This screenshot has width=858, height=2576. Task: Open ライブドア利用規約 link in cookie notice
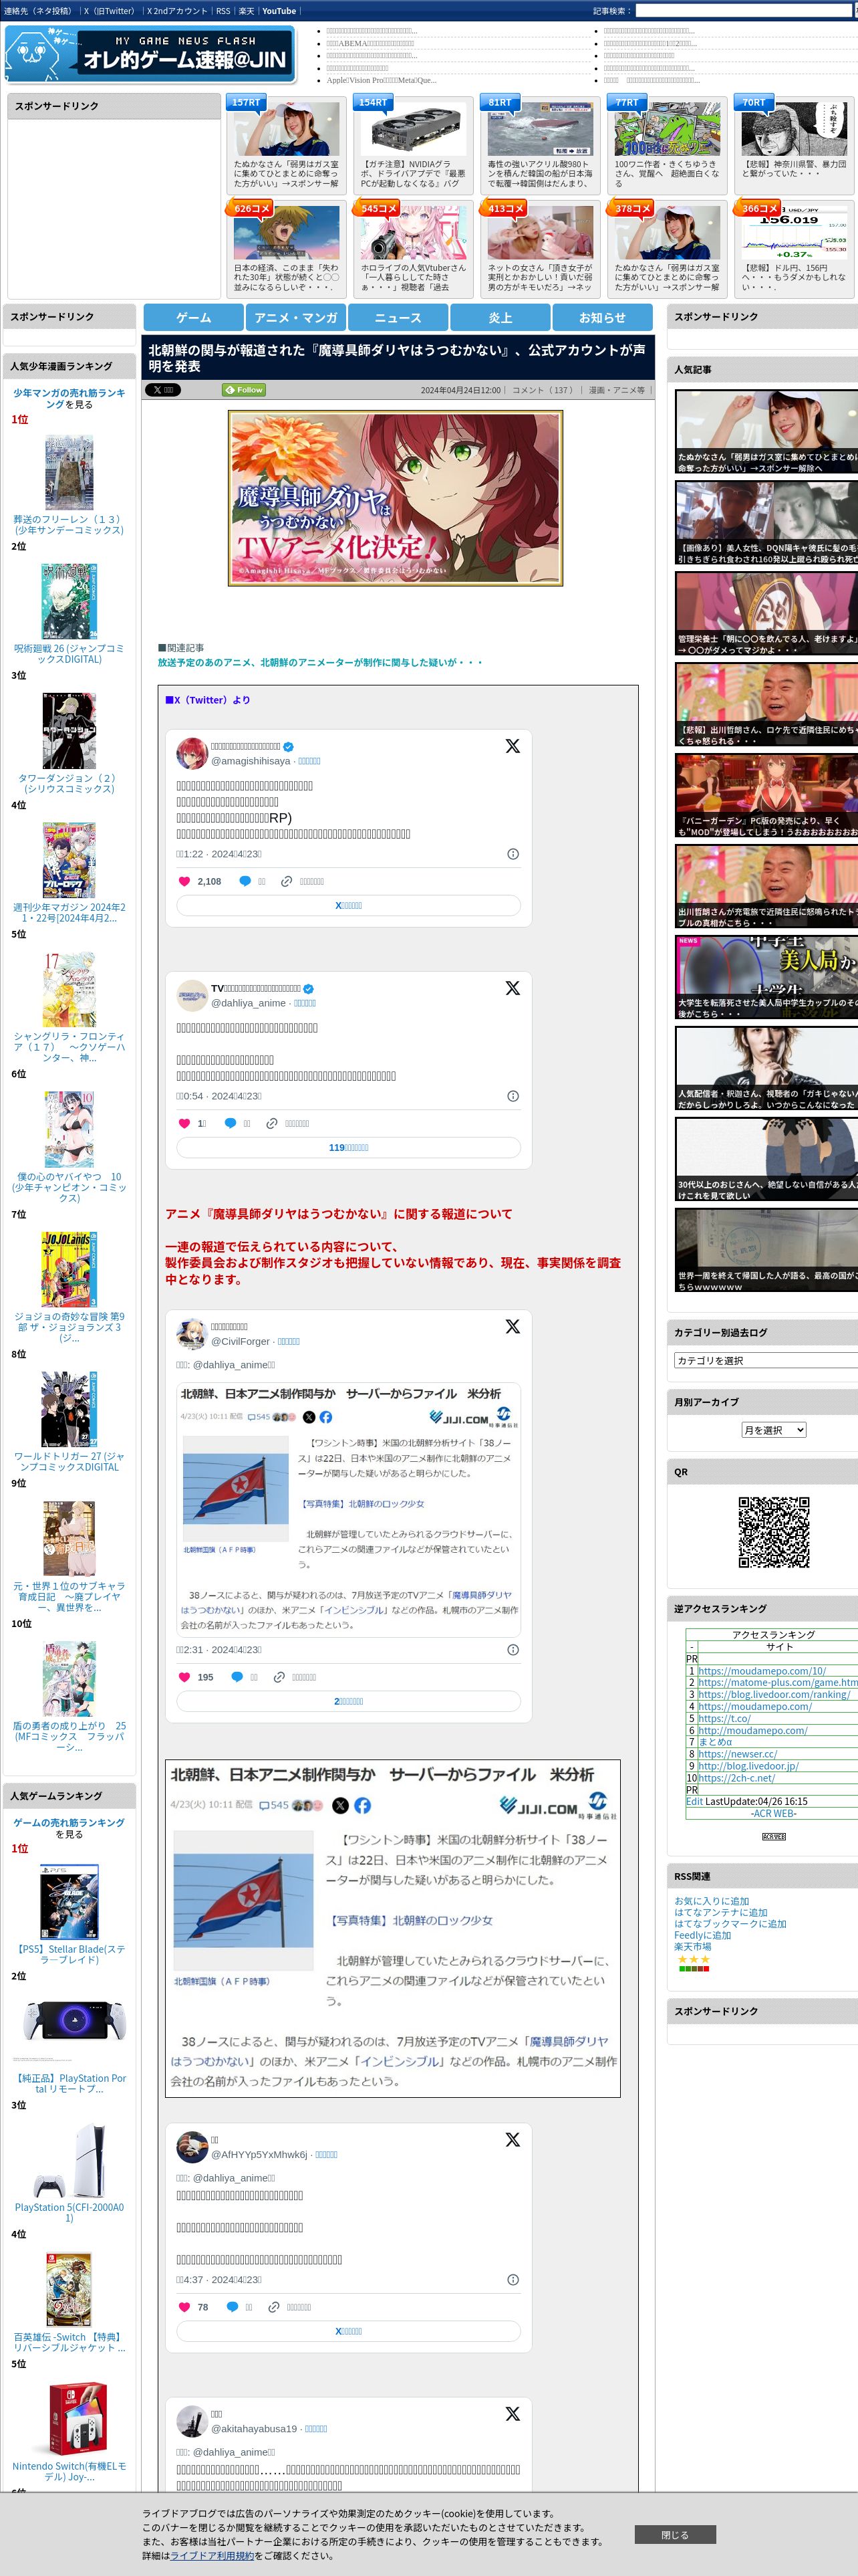pyautogui.click(x=212, y=2555)
